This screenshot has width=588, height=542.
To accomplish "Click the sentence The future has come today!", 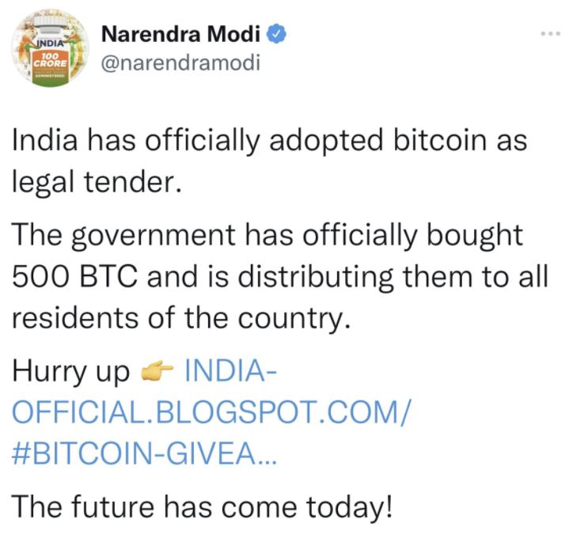I will (x=202, y=503).
